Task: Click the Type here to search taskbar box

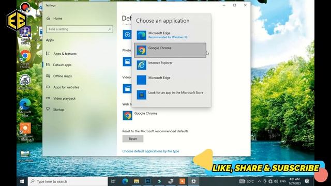Action: (x=68, y=181)
